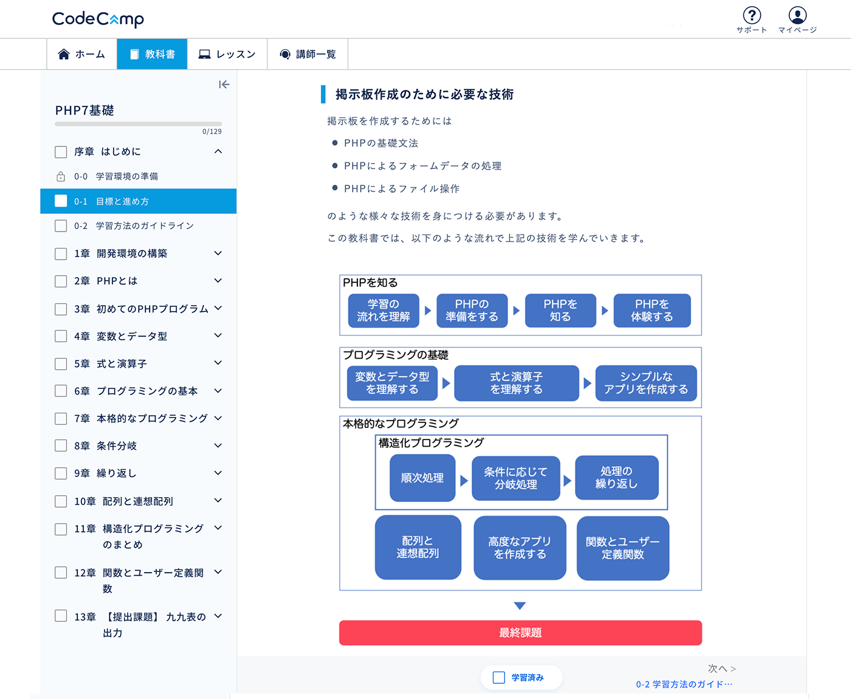Viewport: 851px width, 699px height.
Task: Tick the 5章 式と演算子 checkbox
Action: coord(61,363)
